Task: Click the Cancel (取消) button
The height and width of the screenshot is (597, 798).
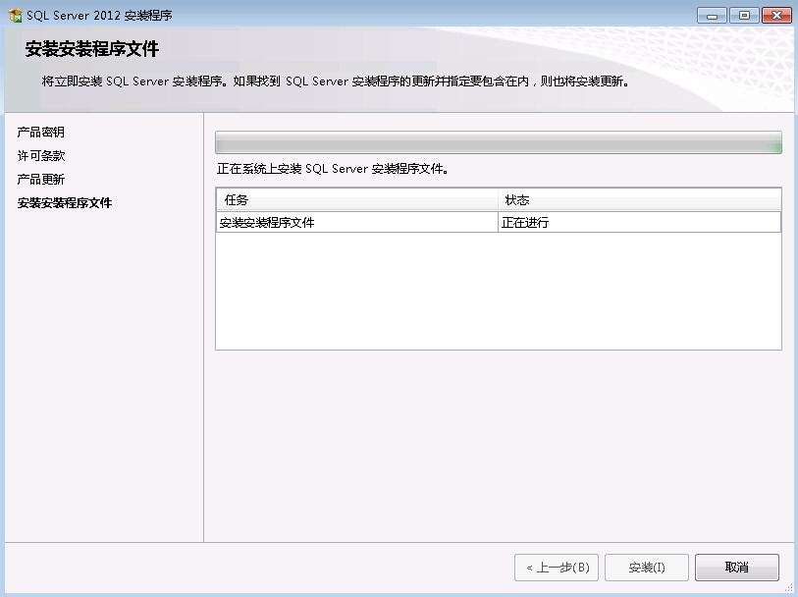Action: [737, 567]
